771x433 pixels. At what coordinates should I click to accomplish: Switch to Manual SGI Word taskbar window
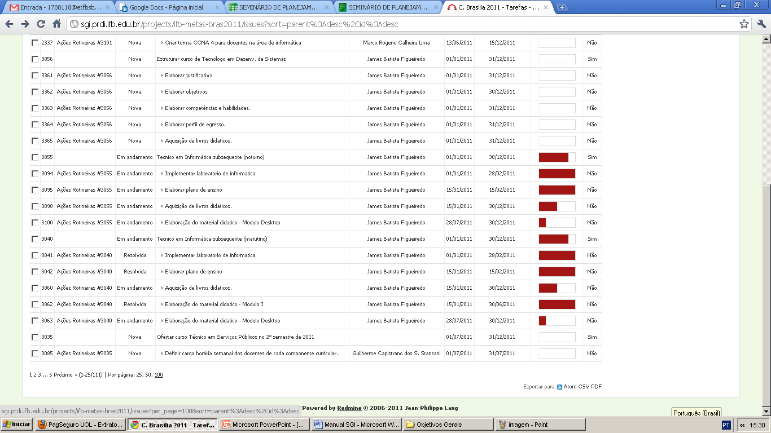pos(357,425)
